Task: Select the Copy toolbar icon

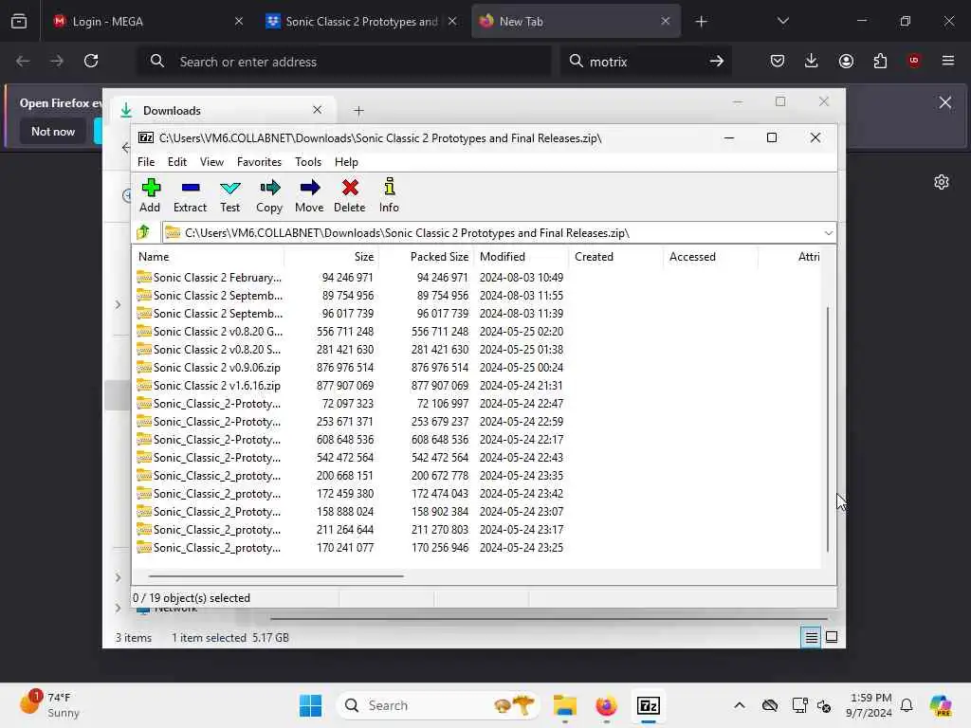Action: pos(269,195)
